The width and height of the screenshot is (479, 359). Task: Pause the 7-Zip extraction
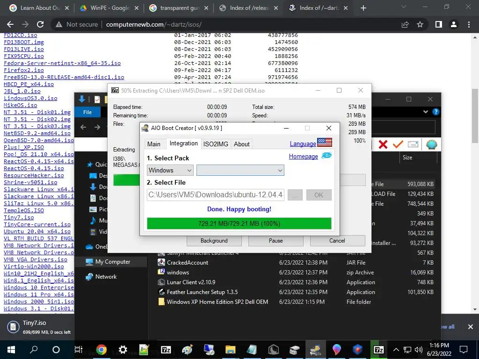click(x=276, y=241)
